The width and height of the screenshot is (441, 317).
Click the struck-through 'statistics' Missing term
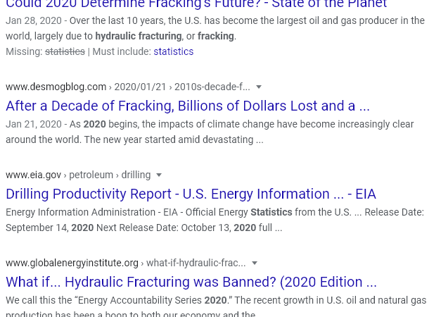point(65,51)
